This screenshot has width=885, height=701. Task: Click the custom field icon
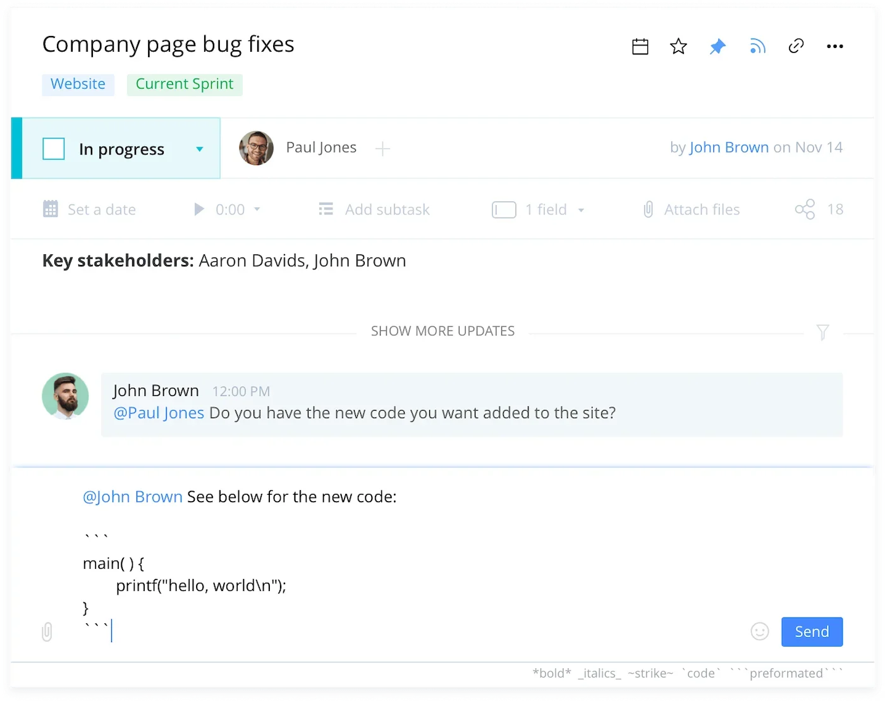tap(504, 209)
